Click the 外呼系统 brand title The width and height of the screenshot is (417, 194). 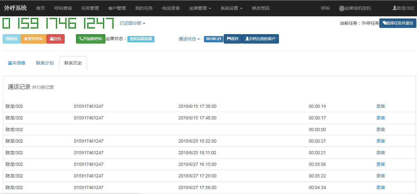(15, 8)
